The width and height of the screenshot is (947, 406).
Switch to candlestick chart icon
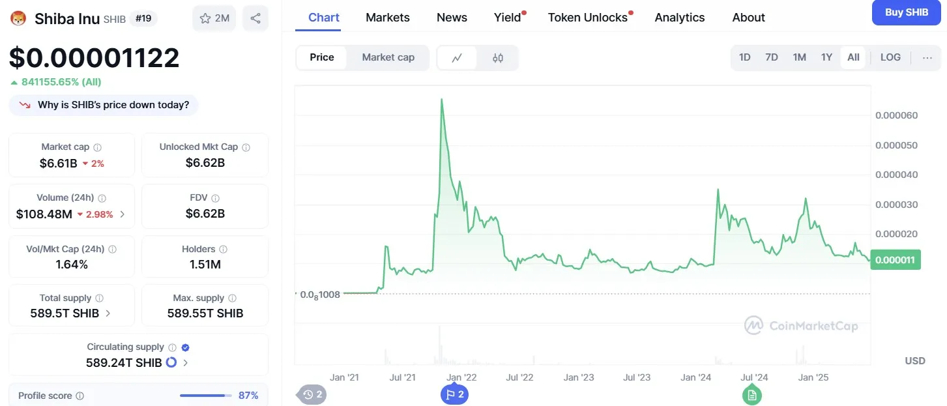coord(498,58)
